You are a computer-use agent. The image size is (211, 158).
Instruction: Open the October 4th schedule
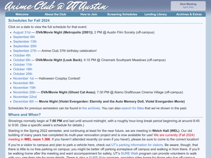tap(22, 55)
